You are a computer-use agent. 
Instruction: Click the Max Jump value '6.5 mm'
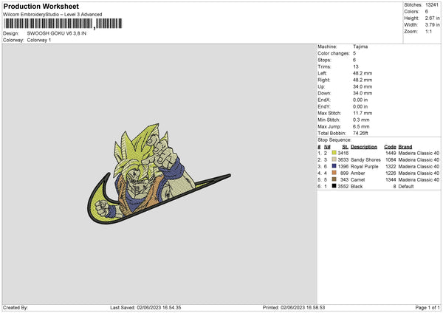361,126
